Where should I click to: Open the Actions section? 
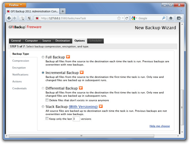[17, 81]
